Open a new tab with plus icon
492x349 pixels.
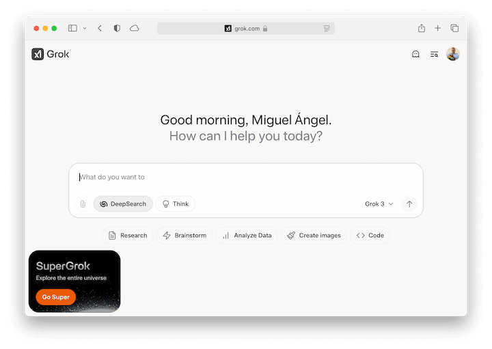(438, 28)
